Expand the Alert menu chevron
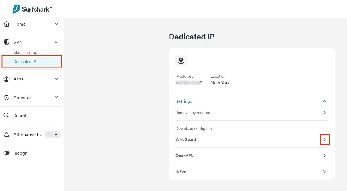Screen dimensions: 347x191 coord(56,79)
